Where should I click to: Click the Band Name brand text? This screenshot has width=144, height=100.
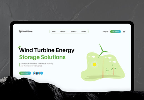pyautogui.click(x=27, y=31)
